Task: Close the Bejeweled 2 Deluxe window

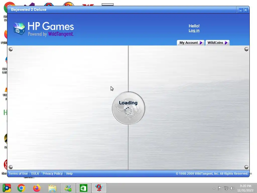Action: 245,10
